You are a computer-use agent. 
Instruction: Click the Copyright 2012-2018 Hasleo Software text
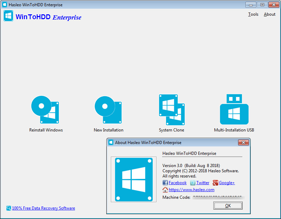click(x=200, y=171)
